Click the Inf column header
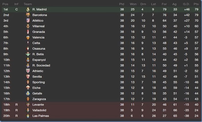The height and width of the screenshot is (122, 202). coord(16,4)
